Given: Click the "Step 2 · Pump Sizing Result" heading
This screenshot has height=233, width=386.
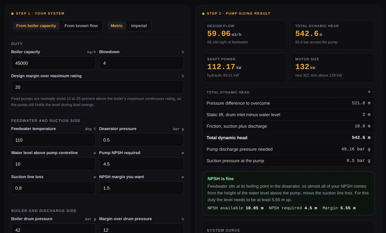Looking at the screenshot, I should pyautogui.click(x=238, y=13).
